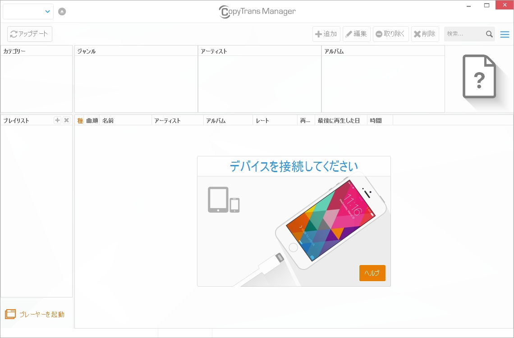This screenshot has width=514, height=338.
Task: Open the hamburger menu icon top right
Action: click(x=504, y=34)
